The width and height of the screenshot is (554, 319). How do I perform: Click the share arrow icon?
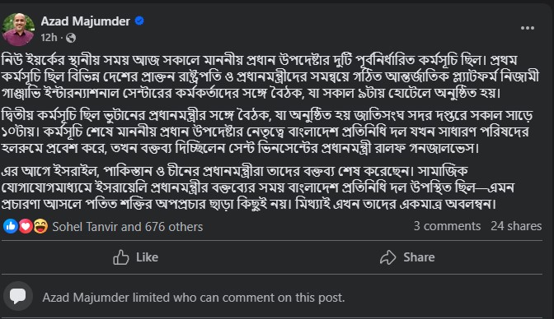388,257
